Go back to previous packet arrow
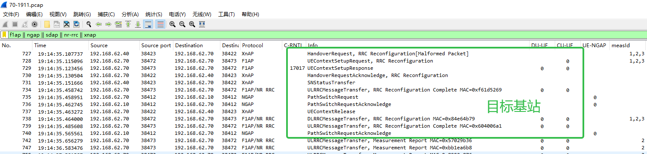This screenshot has height=154, width=647. [x=98, y=24]
